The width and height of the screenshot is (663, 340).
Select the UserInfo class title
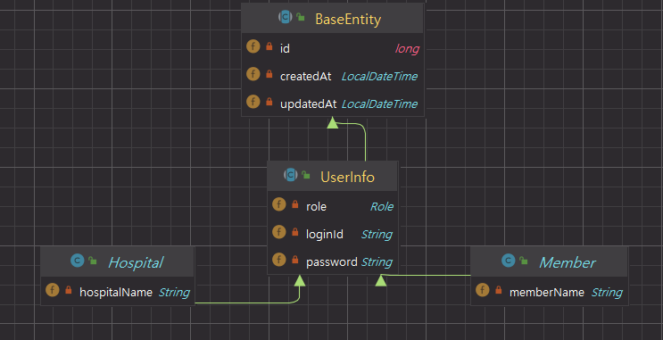[x=348, y=177]
